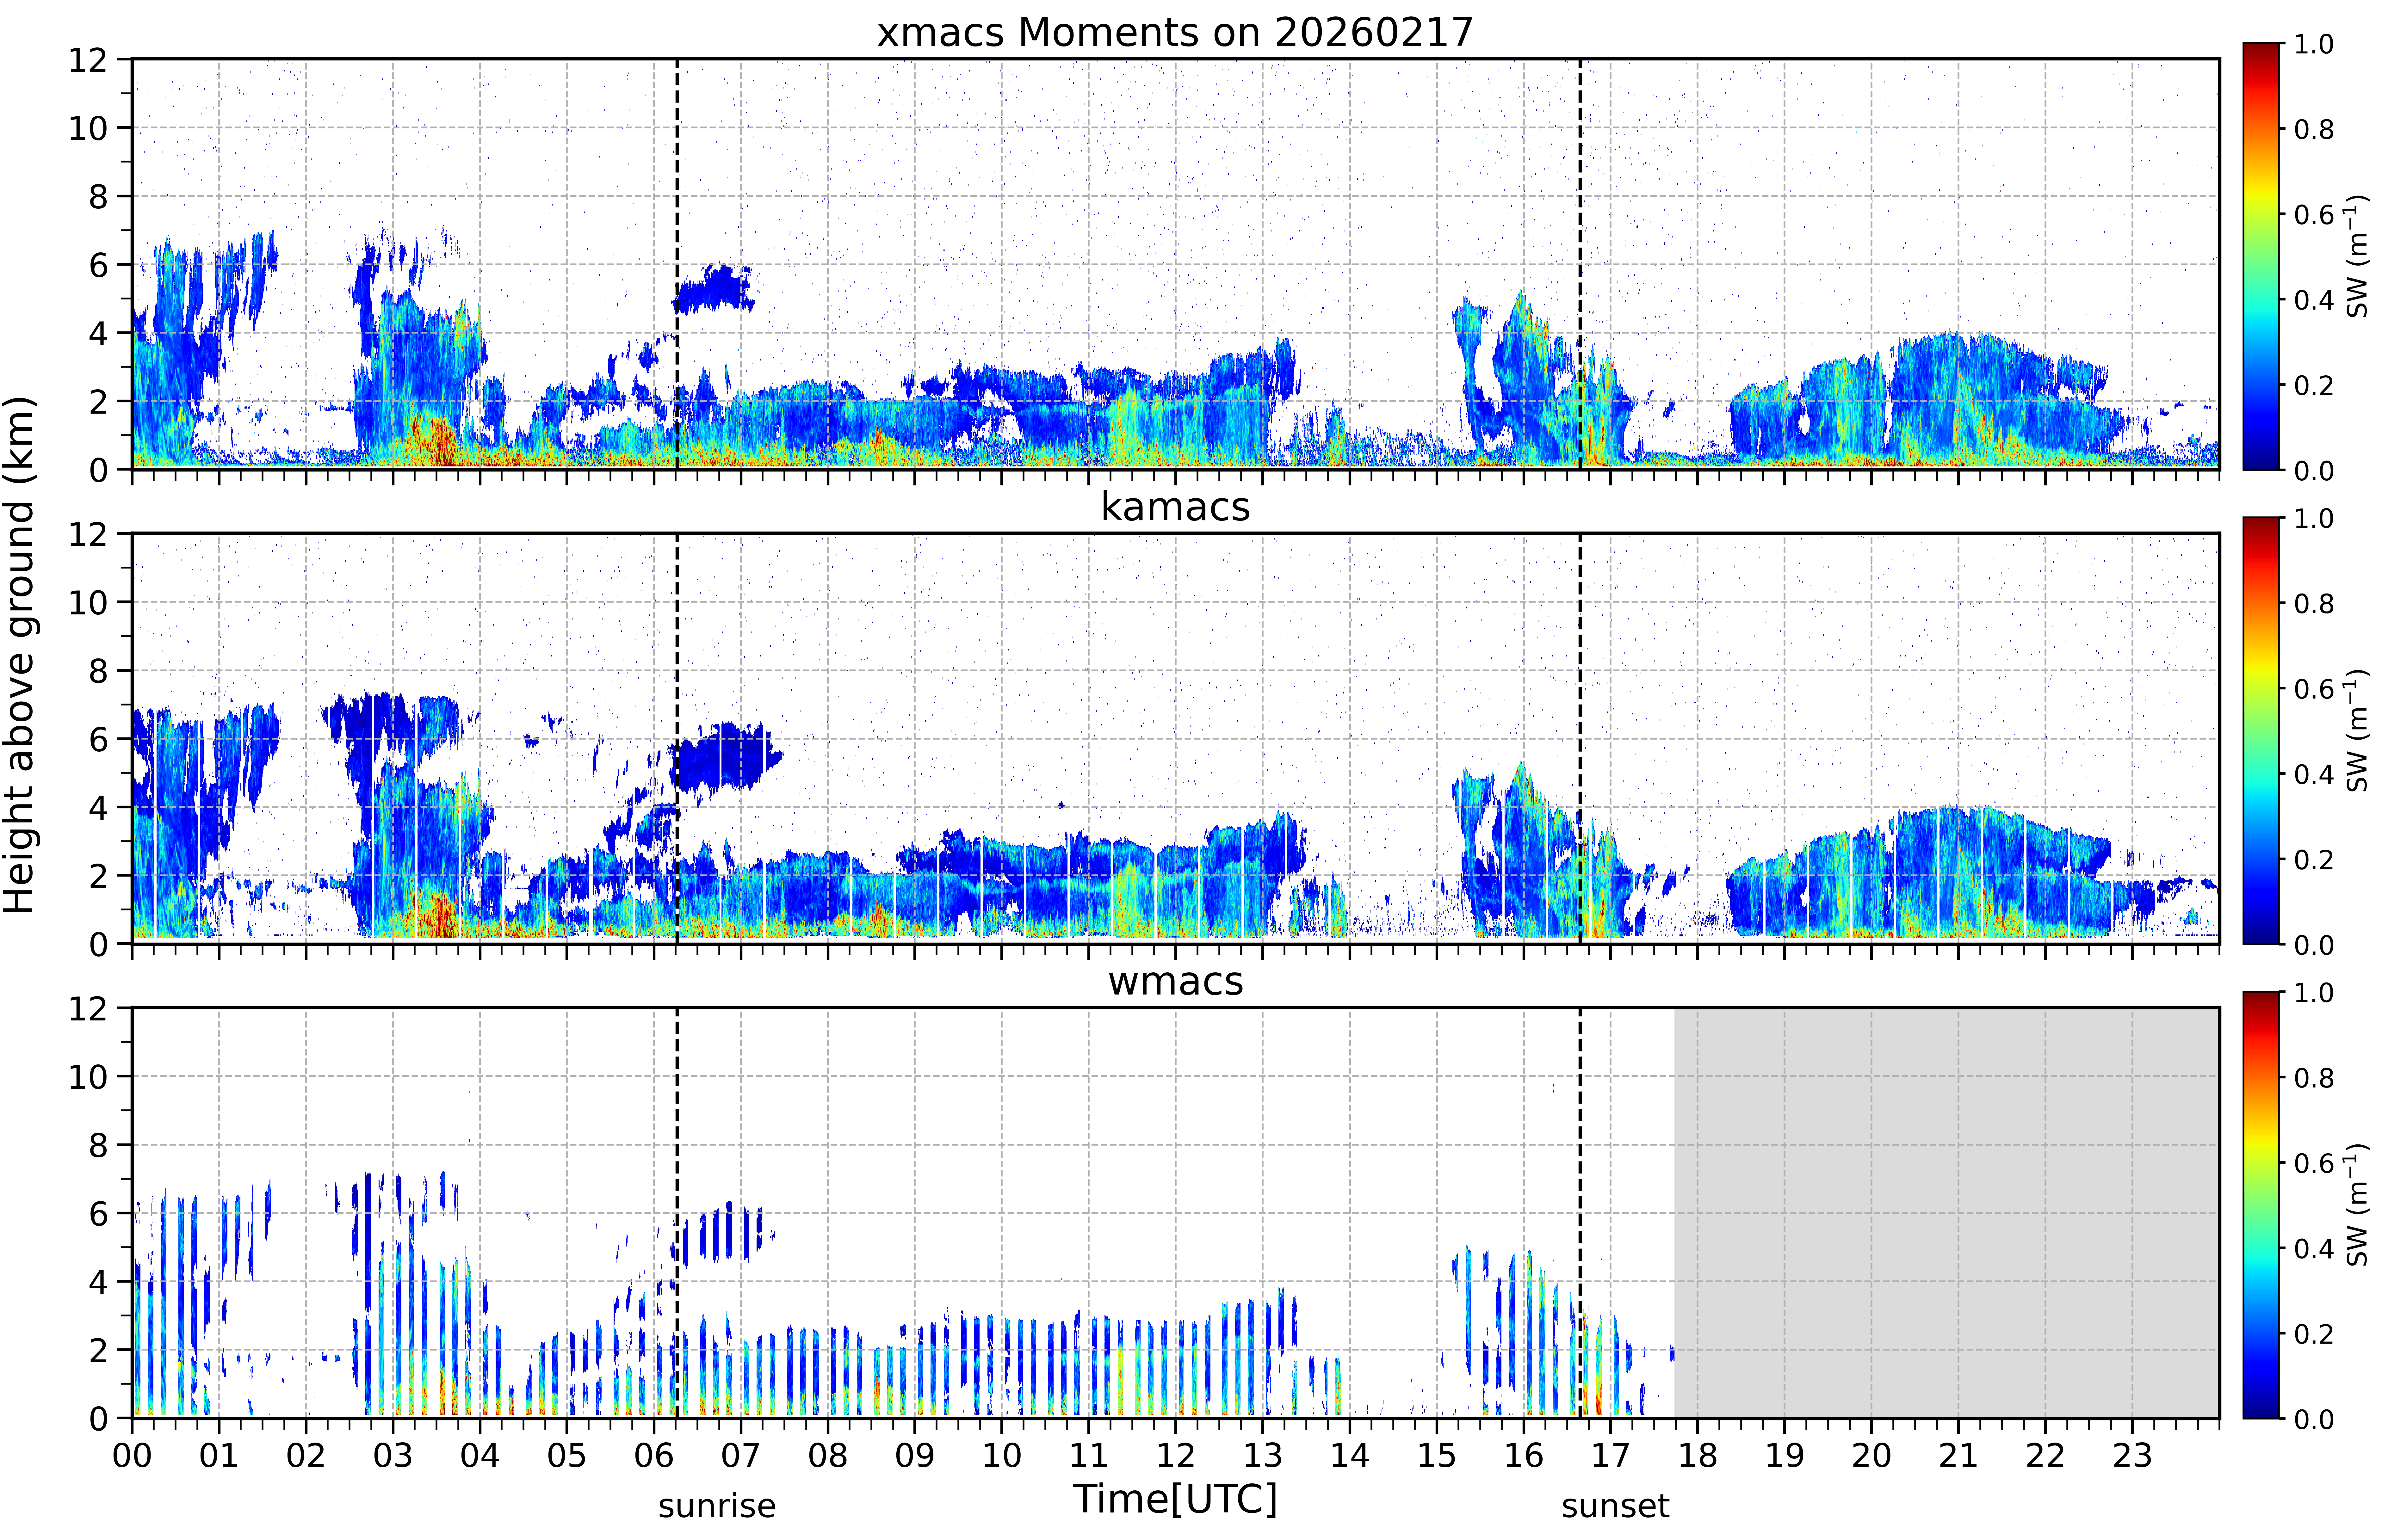Screen dimensions: 2388x1540
Task: Click the 'SW (m⁻¹)' label of the wmacs colorbar
Action: [x=2357, y=1205]
